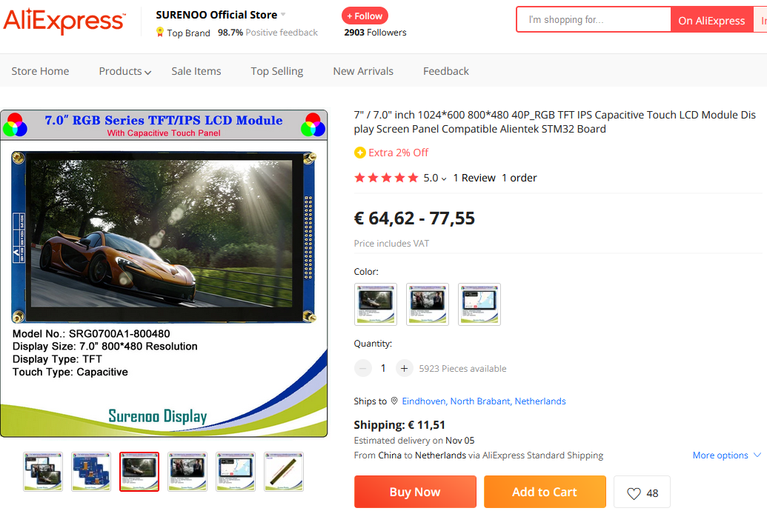Follow the SURENOO store
This screenshot has height=511, width=767.
coord(365,16)
